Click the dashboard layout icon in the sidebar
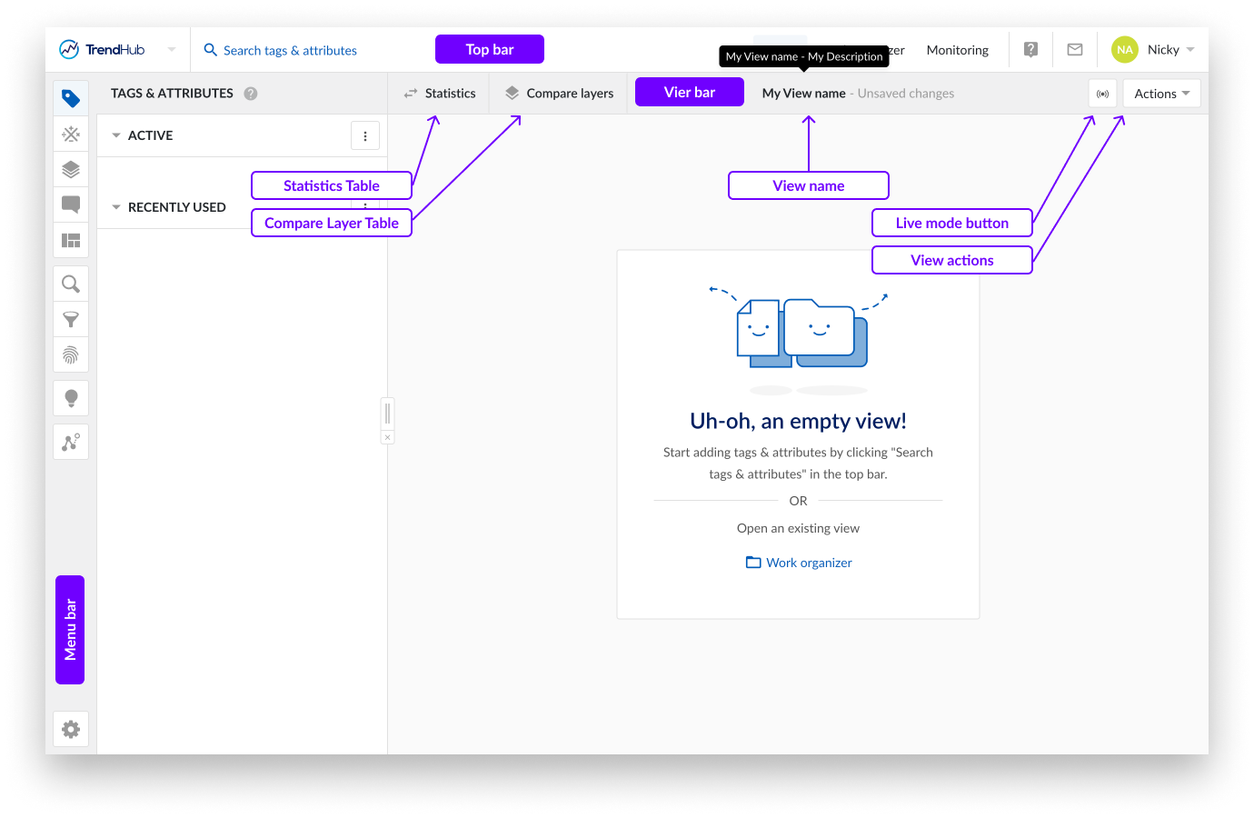The height and width of the screenshot is (818, 1254). point(71,240)
